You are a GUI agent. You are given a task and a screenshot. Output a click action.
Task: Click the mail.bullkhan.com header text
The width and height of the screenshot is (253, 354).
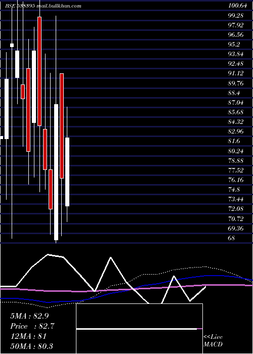pyautogui.click(x=59, y=6)
